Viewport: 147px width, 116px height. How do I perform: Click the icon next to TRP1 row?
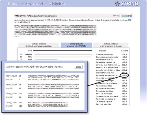tap(21, 57)
